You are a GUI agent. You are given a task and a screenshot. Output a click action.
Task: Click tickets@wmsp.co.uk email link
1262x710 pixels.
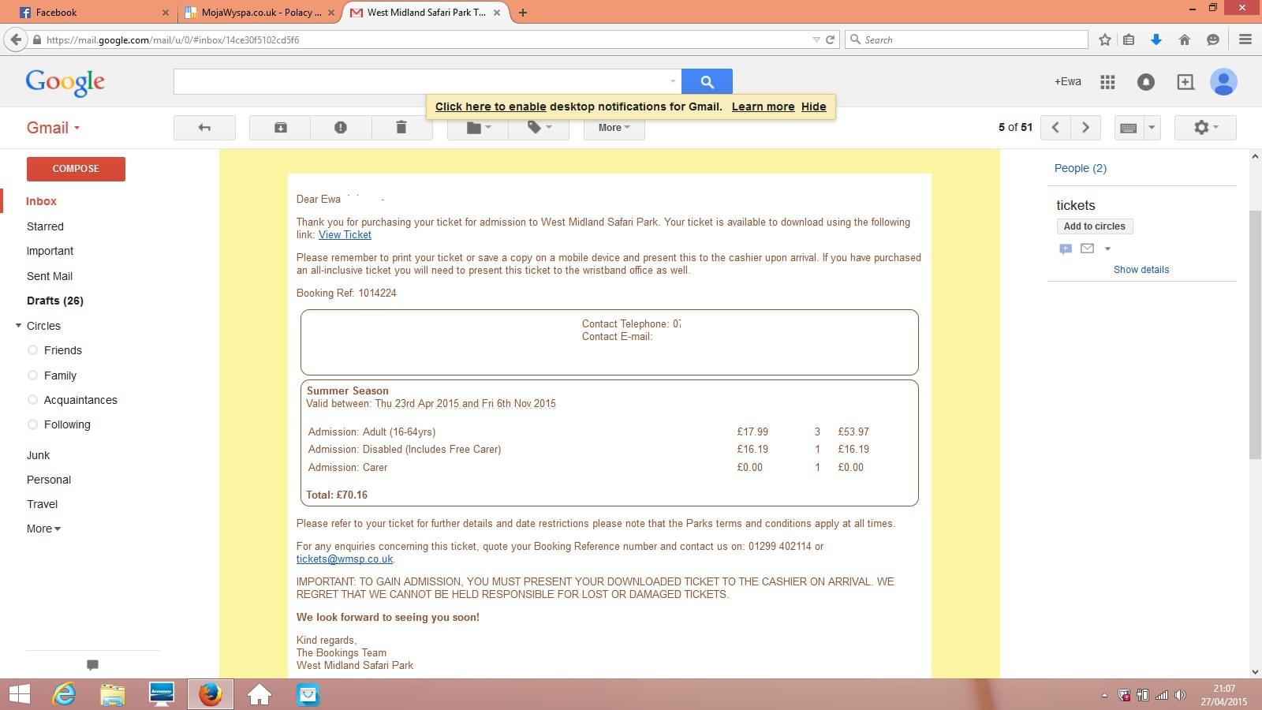point(345,559)
